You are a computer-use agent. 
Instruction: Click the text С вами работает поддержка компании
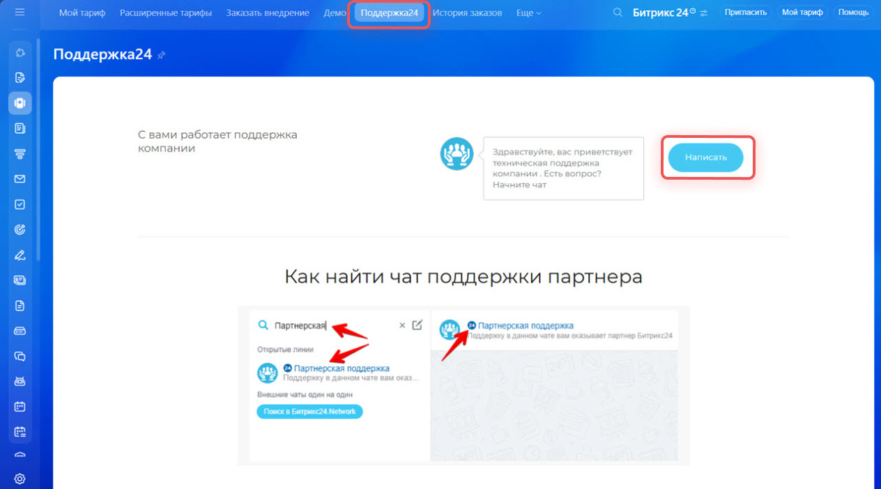(x=217, y=141)
